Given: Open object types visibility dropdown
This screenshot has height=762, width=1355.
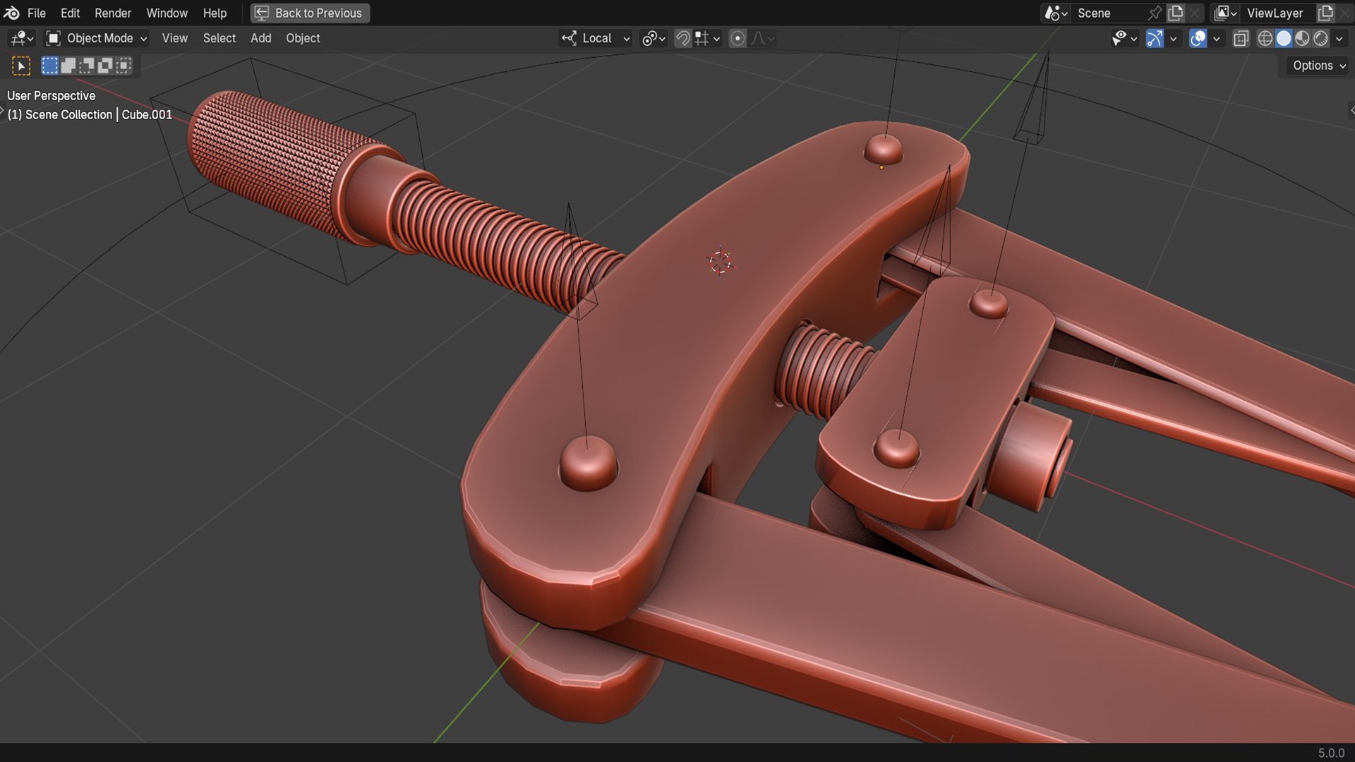Looking at the screenshot, I should coord(1124,38).
